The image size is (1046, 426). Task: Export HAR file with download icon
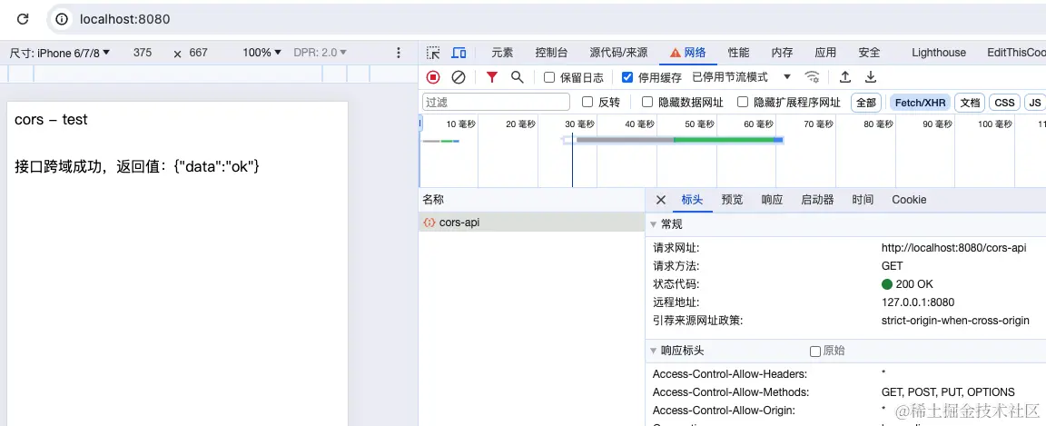pyautogui.click(x=871, y=77)
